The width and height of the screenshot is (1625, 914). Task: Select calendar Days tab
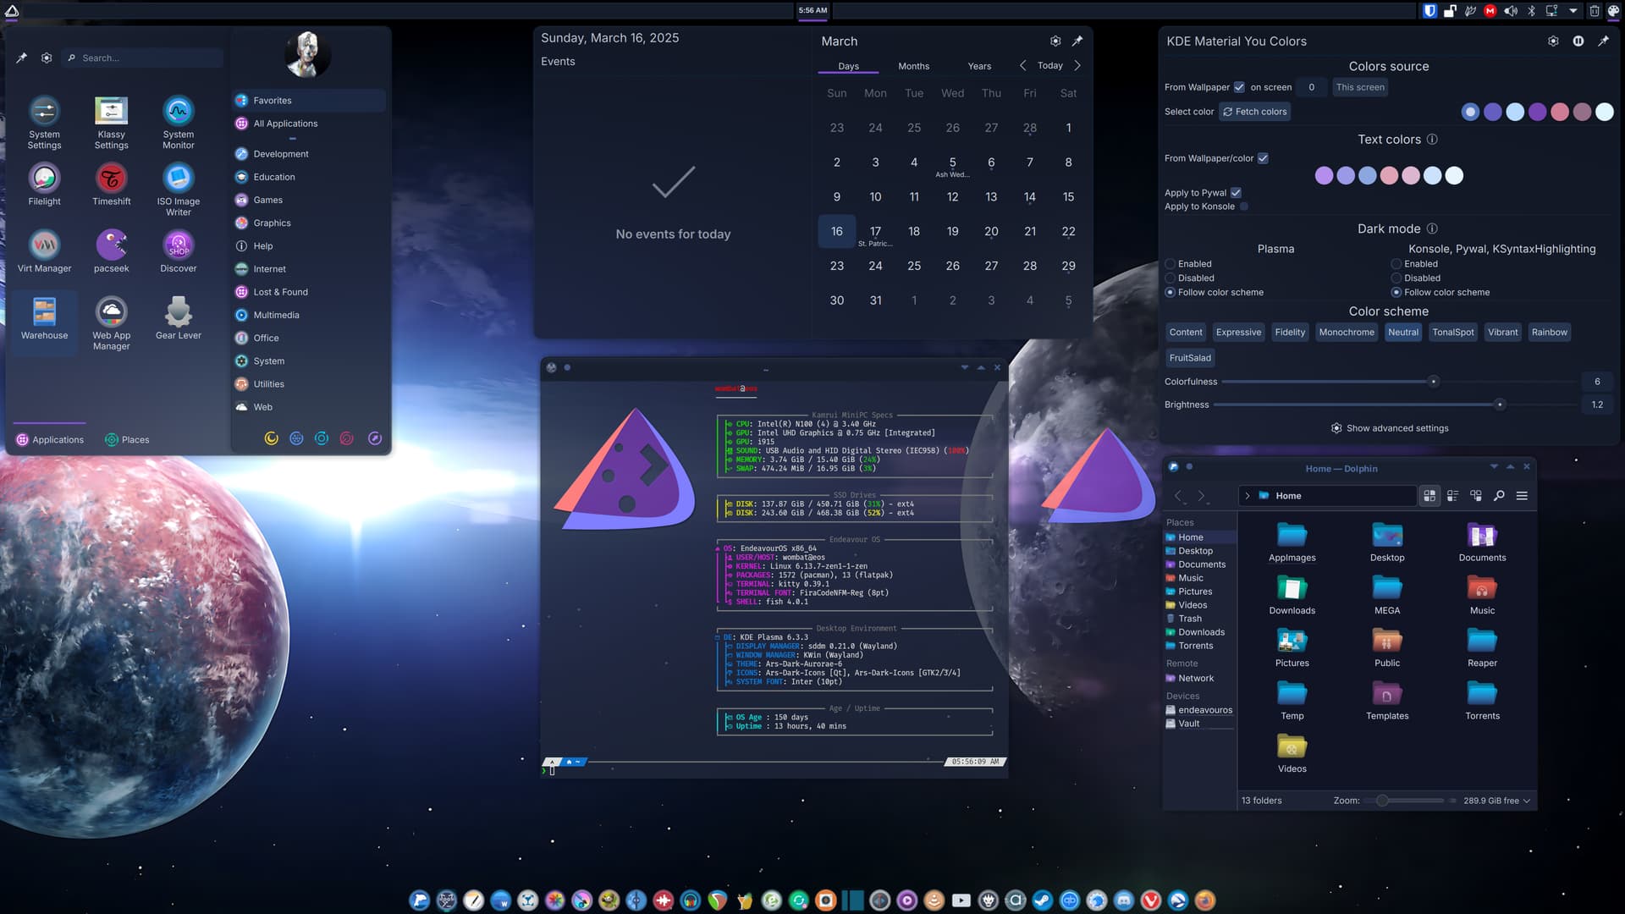coord(848,66)
